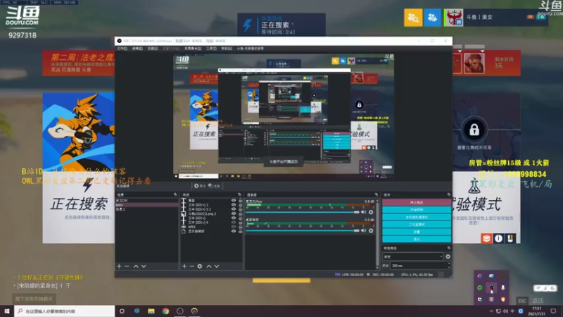Open the player avatar in game header
The width and height of the screenshot is (563, 317).
pos(453,17)
